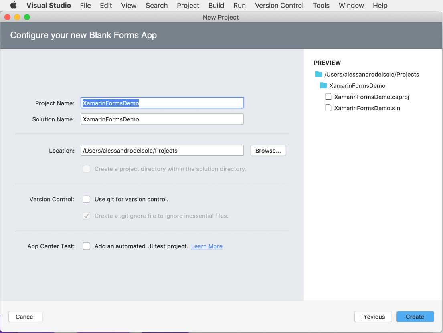The height and width of the screenshot is (333, 443).
Task: Click the Project Name: label
Action: tap(55, 103)
